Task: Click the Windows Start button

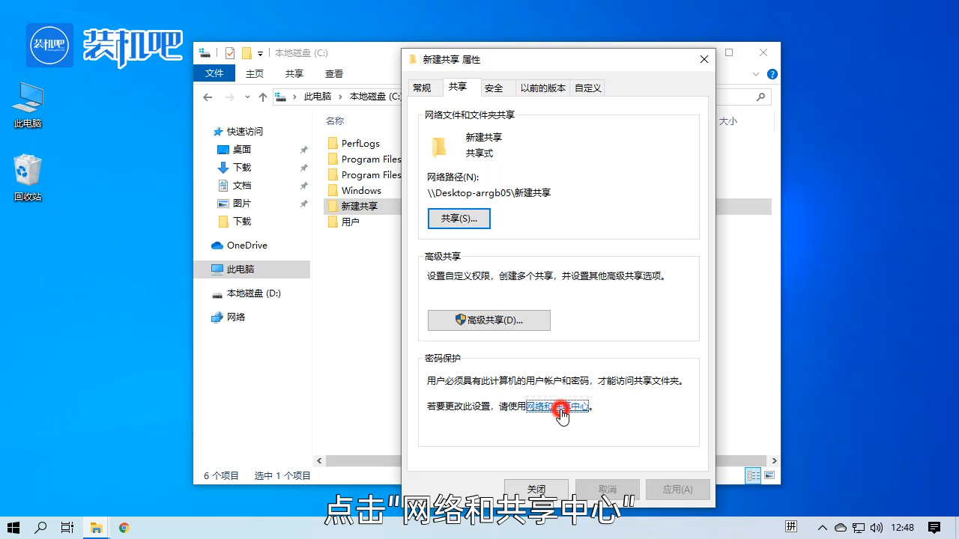Action: (13, 527)
